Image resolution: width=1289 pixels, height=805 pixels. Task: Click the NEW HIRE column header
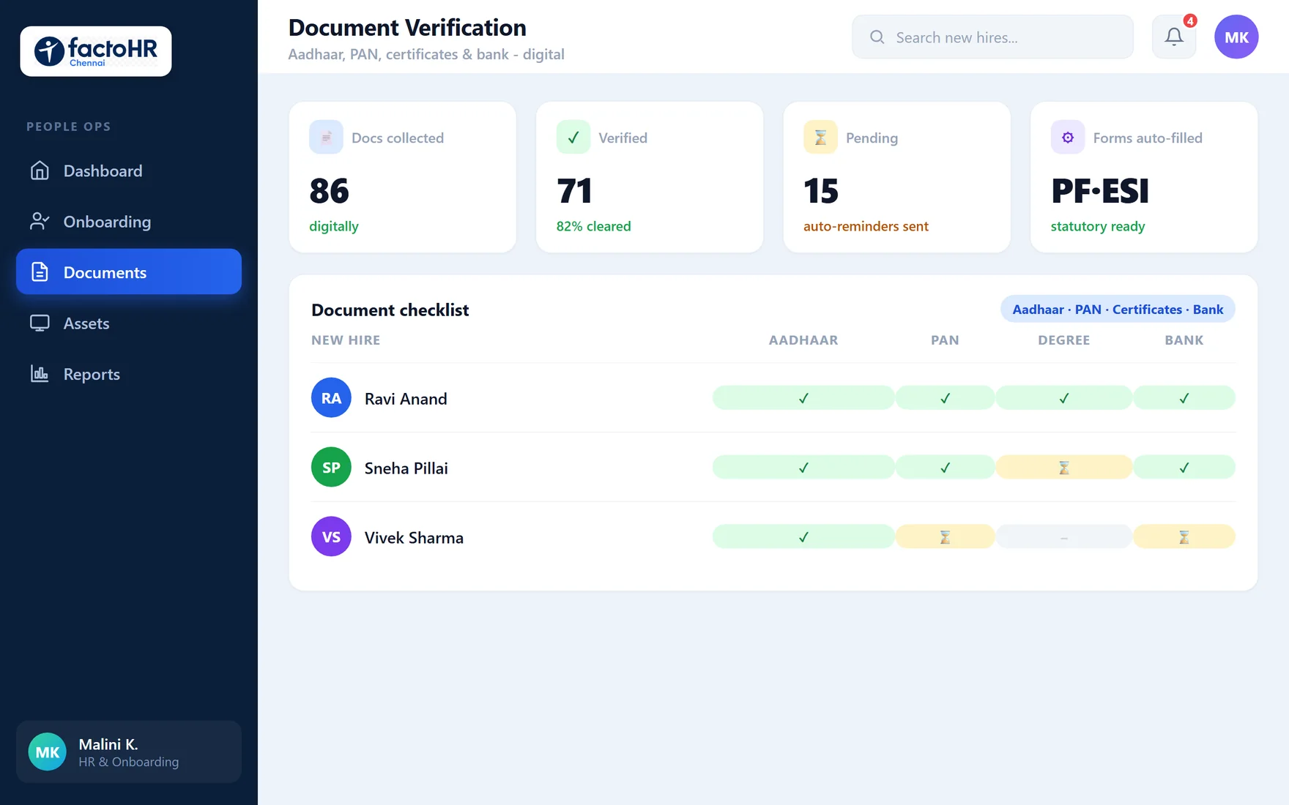346,340
